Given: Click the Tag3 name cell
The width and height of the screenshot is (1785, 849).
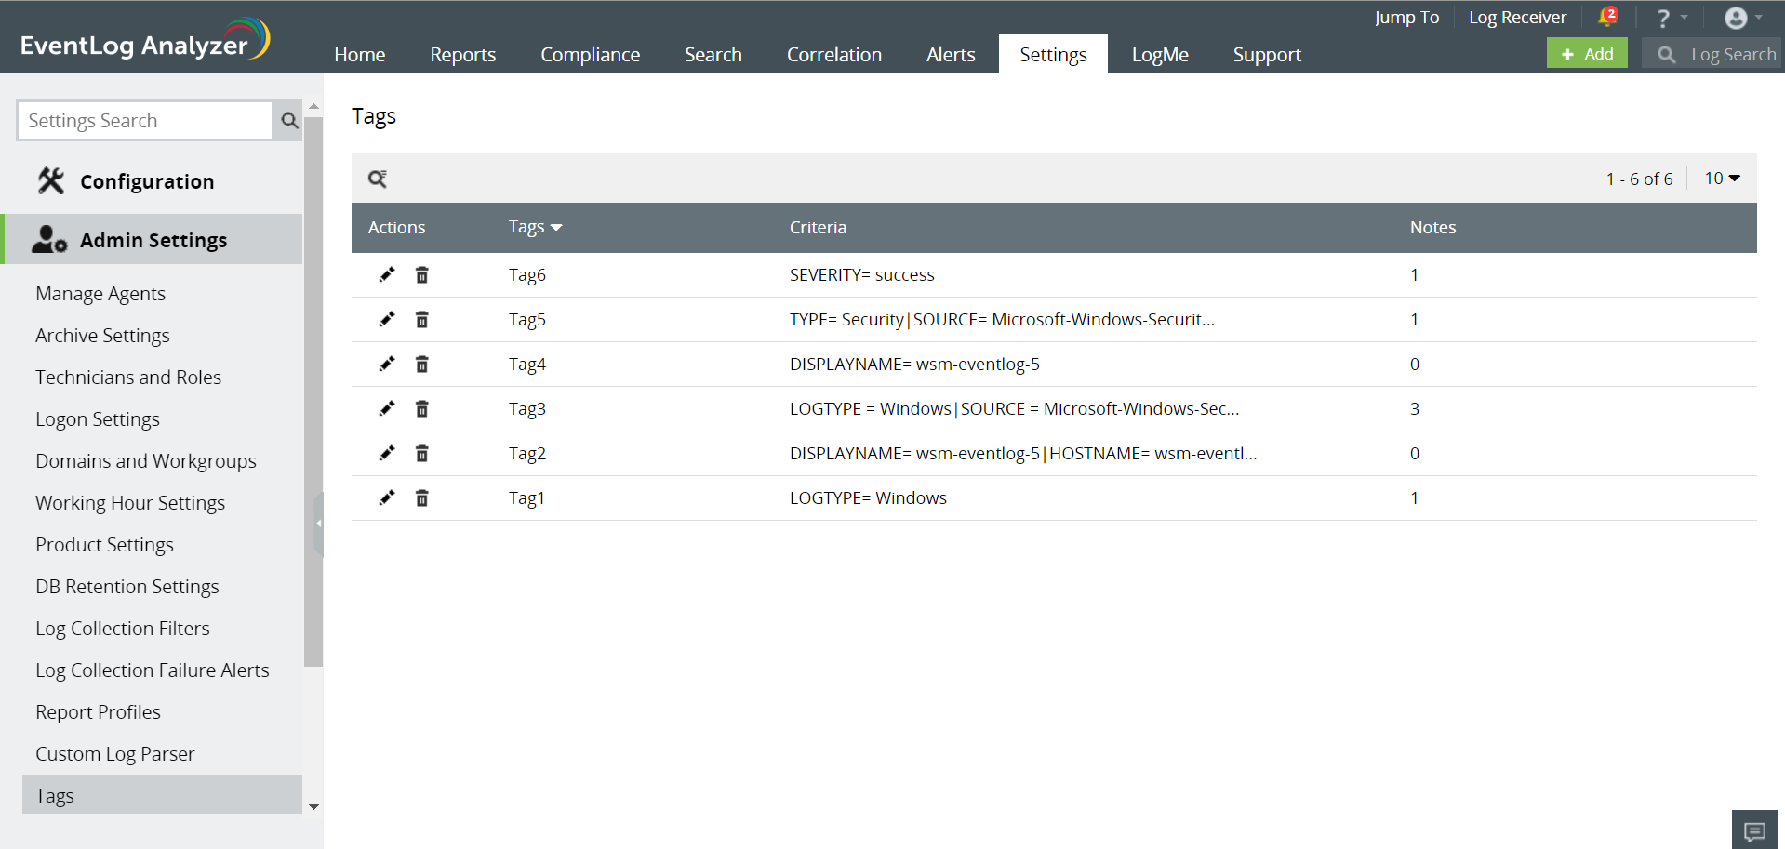Looking at the screenshot, I should tap(527, 408).
